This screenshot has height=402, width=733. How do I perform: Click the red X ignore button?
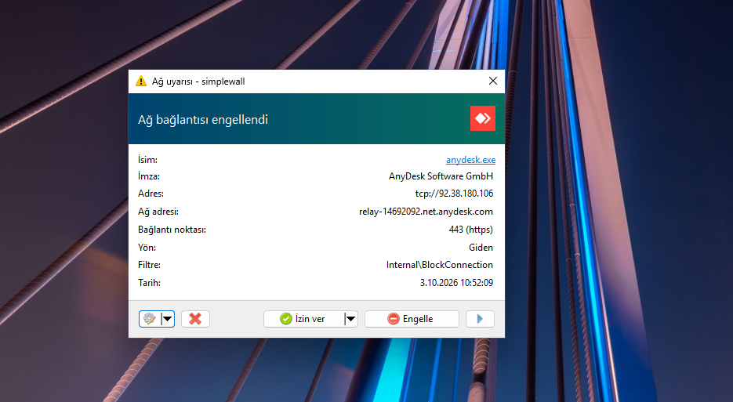coord(195,319)
